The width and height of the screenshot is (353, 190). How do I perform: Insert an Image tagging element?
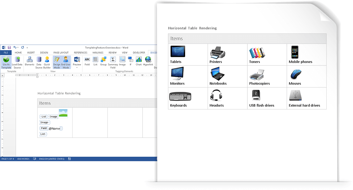122,61
